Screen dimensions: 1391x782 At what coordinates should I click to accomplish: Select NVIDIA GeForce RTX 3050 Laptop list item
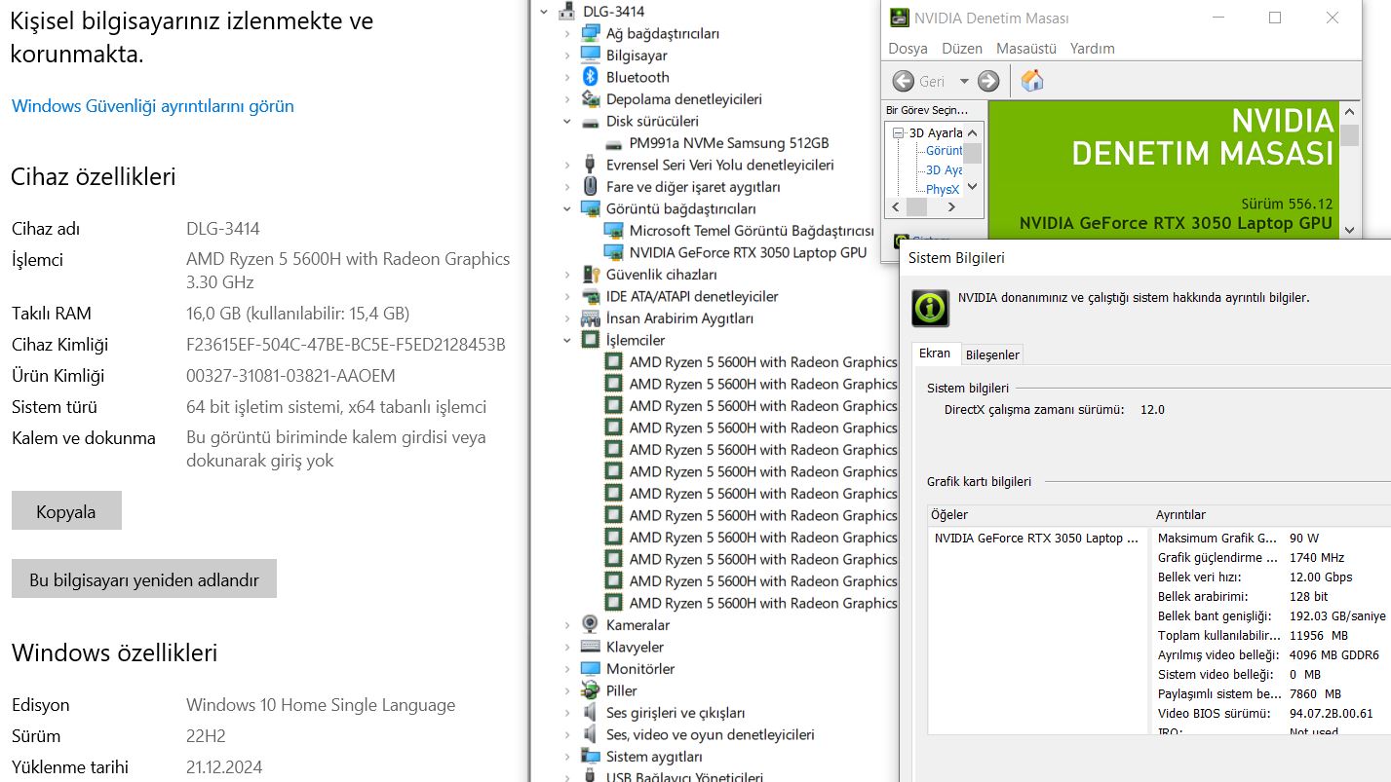[1035, 538]
